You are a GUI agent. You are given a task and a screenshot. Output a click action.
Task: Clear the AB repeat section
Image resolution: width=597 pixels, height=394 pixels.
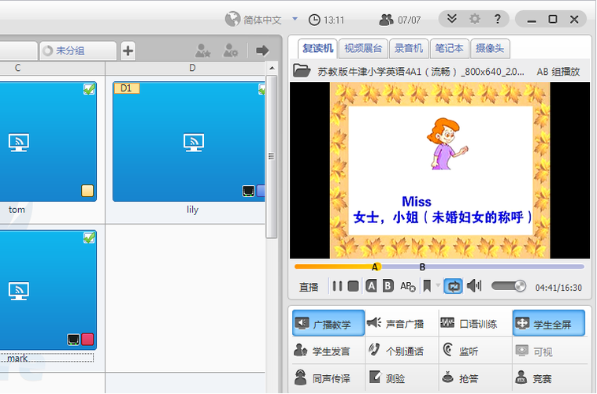coord(407,286)
